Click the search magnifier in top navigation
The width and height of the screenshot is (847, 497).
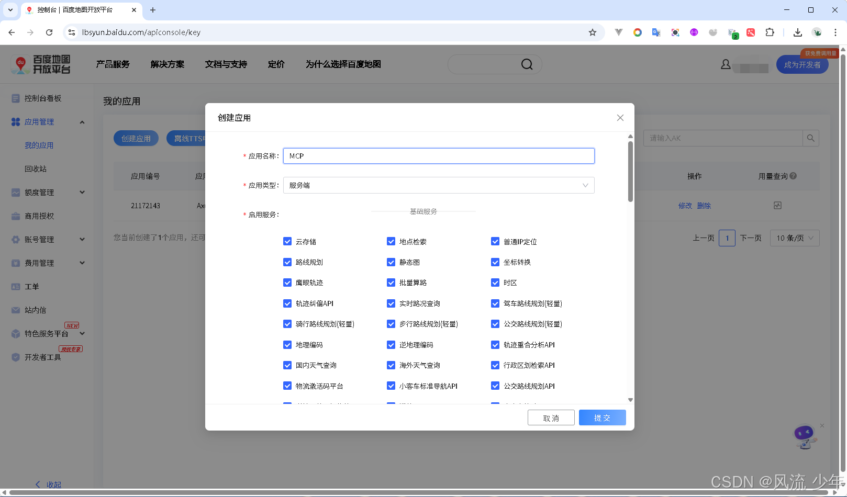[x=527, y=64]
